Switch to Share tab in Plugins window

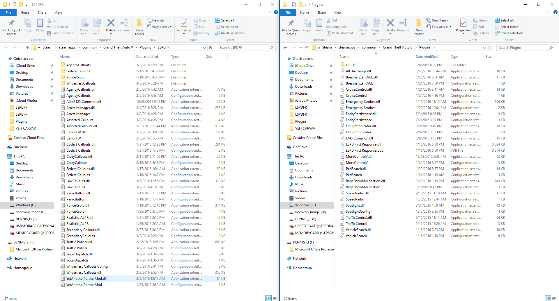point(321,12)
